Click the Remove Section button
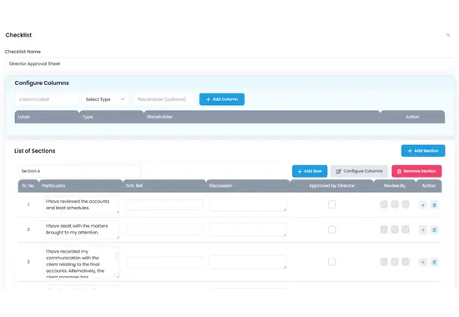This screenshot has height=317, width=459. point(416,171)
